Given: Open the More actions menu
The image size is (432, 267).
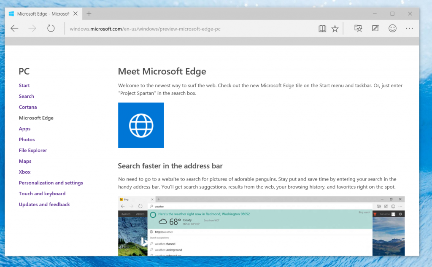Looking at the screenshot, I should (409, 28).
